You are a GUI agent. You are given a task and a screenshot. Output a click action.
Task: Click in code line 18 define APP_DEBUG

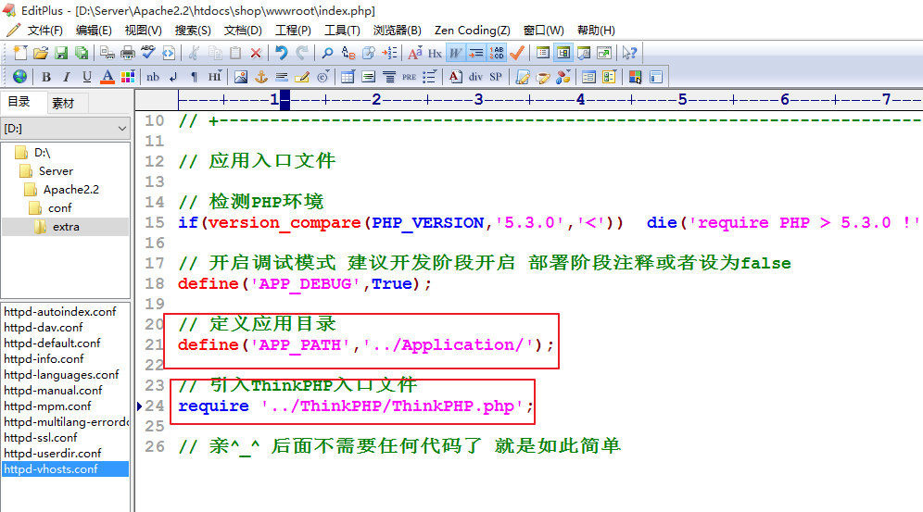pyautogui.click(x=304, y=284)
